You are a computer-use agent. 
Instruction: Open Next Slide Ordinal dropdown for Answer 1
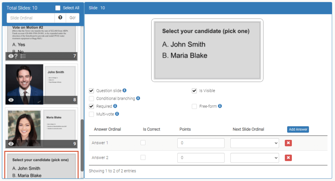click(x=255, y=143)
